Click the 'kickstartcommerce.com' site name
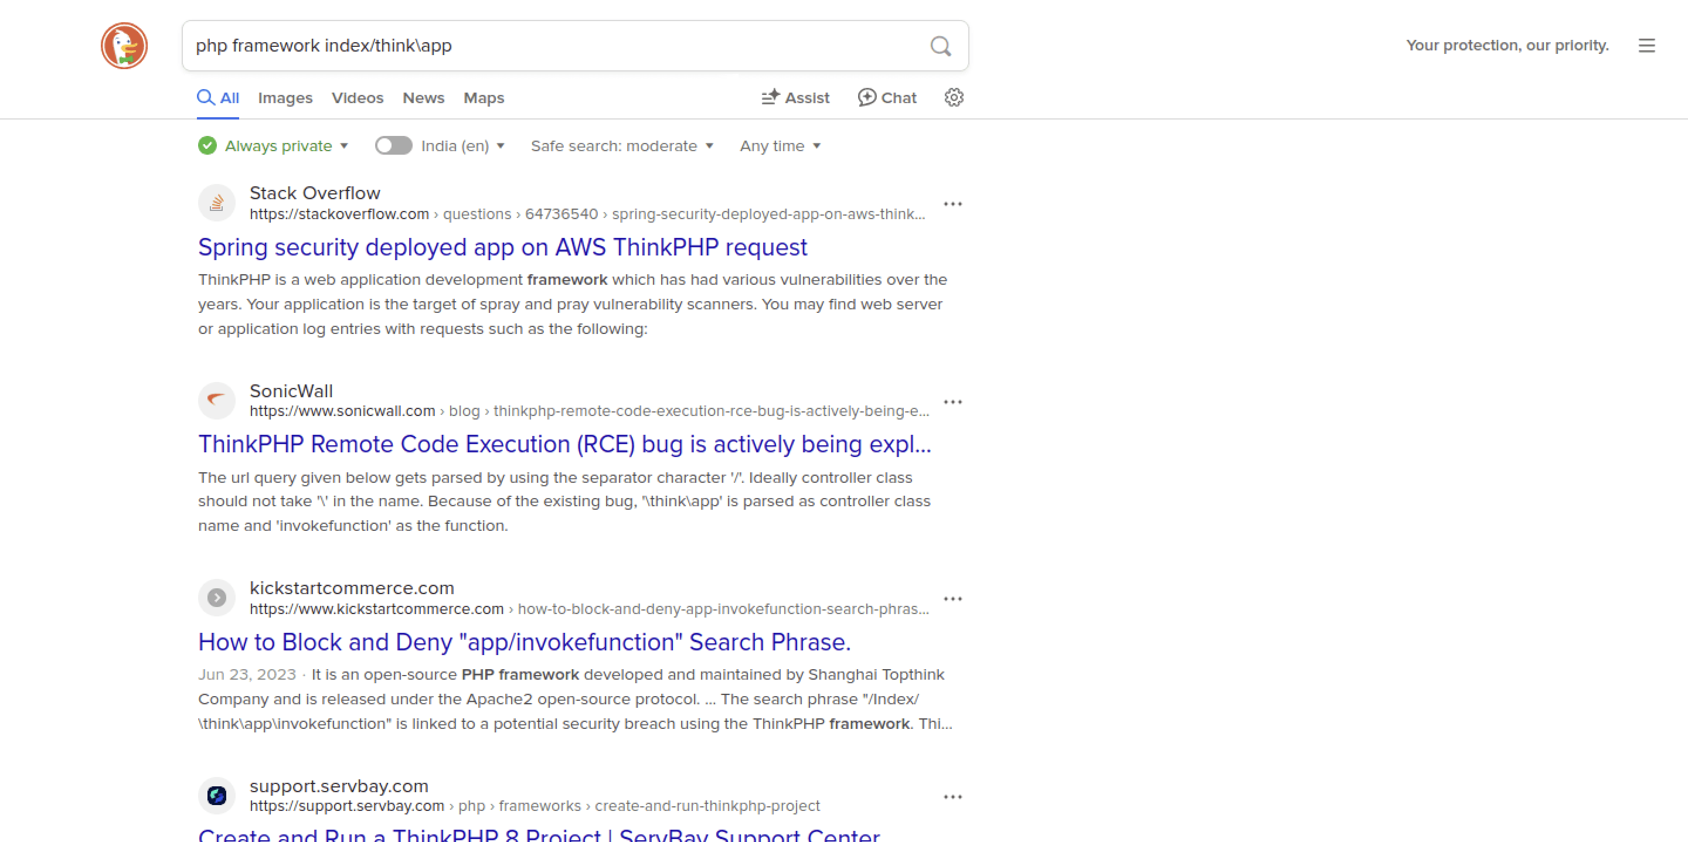1688x842 pixels. (x=352, y=588)
